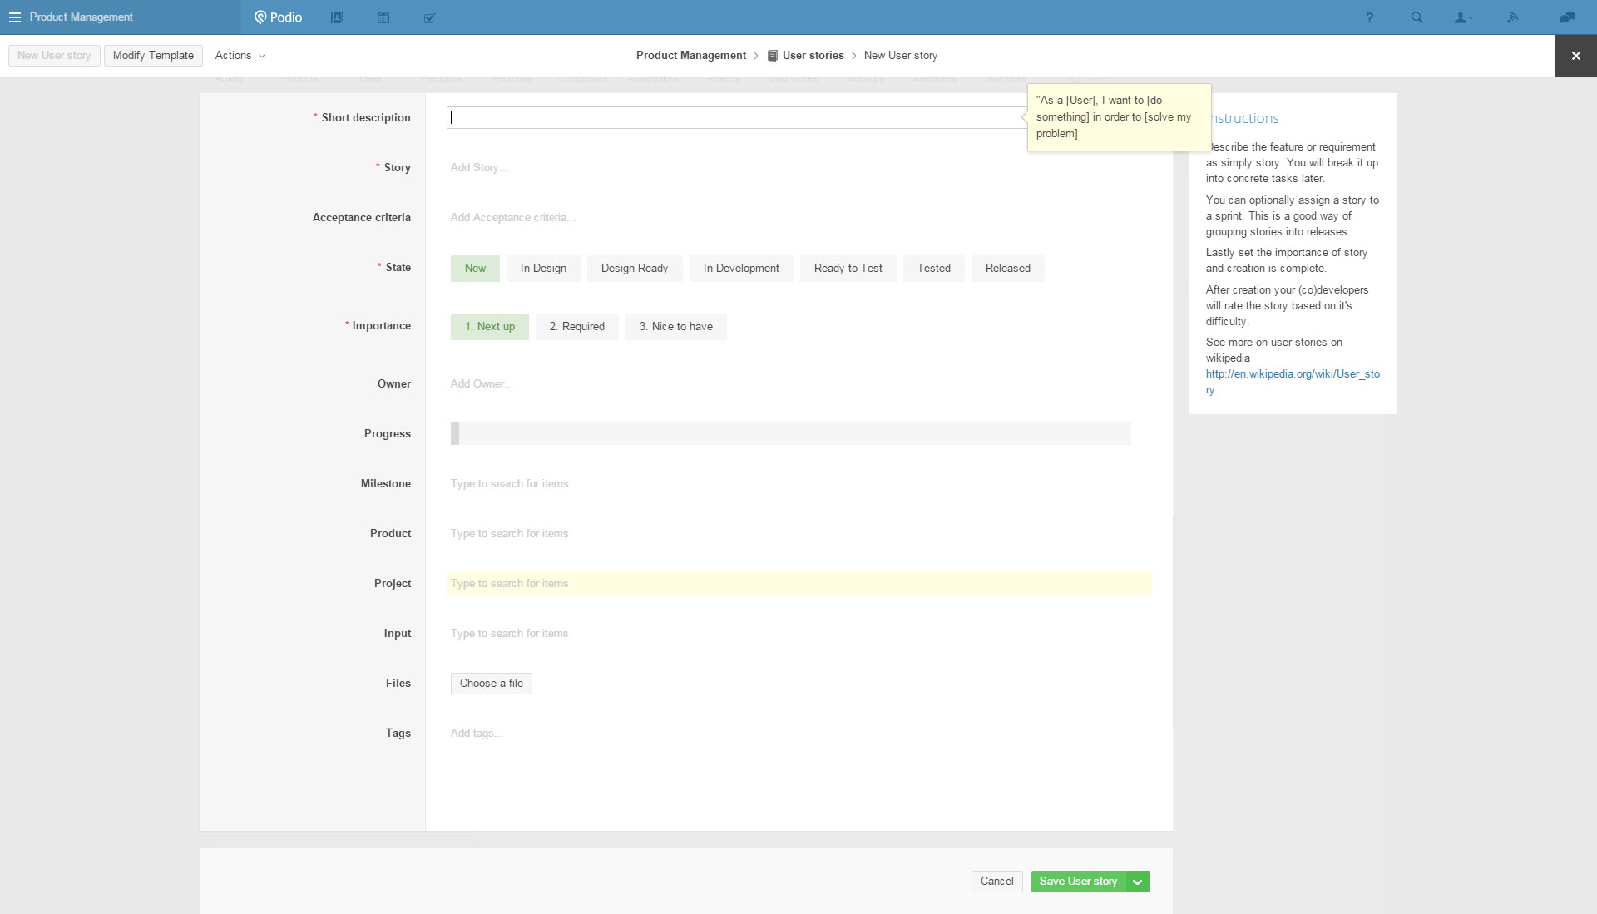Open the hamburger workspace menu
Viewport: 1597px width, 914px height.
(14, 17)
